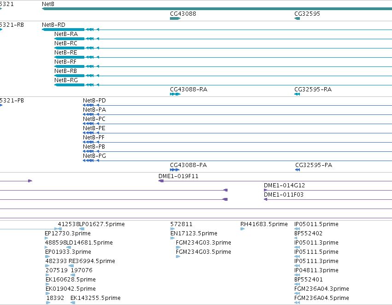
Task: Select protein label NetB-PA
Action: [94, 110]
